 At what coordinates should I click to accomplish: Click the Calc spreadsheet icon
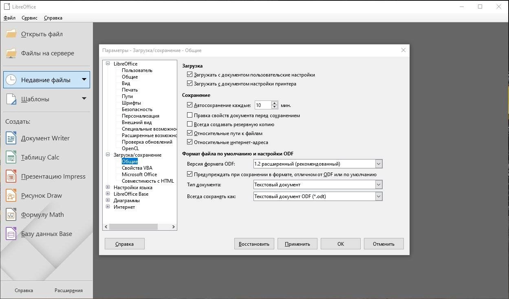pyautogui.click(x=11, y=157)
